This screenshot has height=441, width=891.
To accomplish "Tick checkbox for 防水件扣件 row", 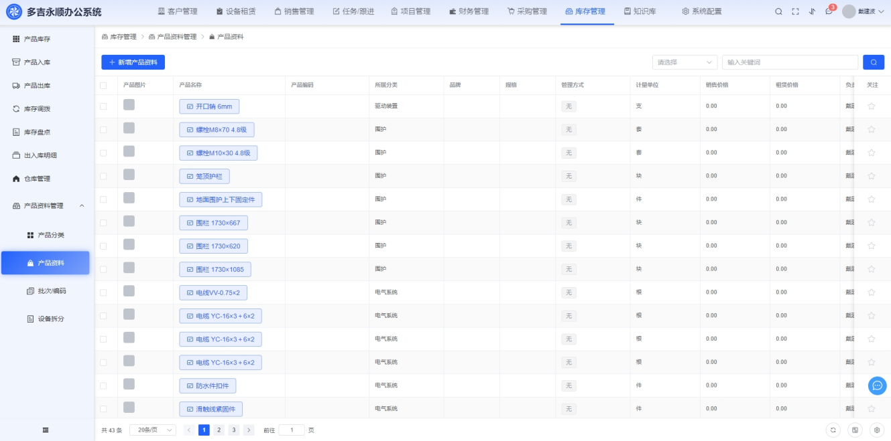I will 103,386.
